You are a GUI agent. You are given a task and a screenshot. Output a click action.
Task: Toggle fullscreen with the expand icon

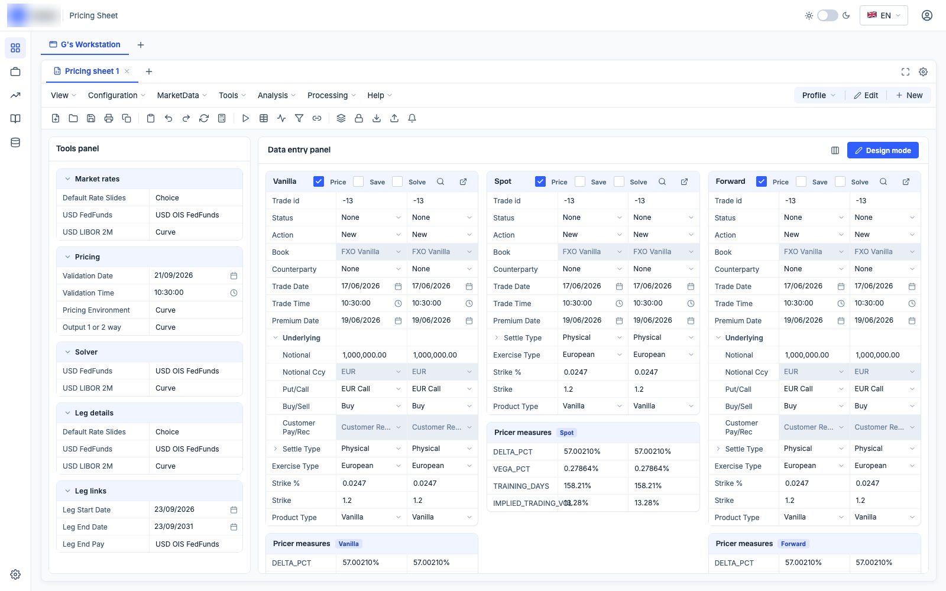(905, 72)
